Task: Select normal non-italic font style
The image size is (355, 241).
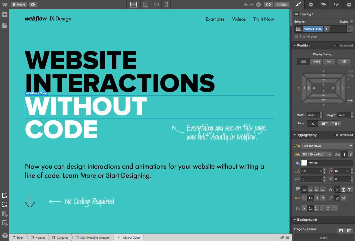Action: pos(344,154)
